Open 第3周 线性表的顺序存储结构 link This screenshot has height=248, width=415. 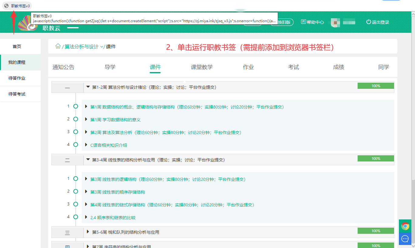point(117,192)
